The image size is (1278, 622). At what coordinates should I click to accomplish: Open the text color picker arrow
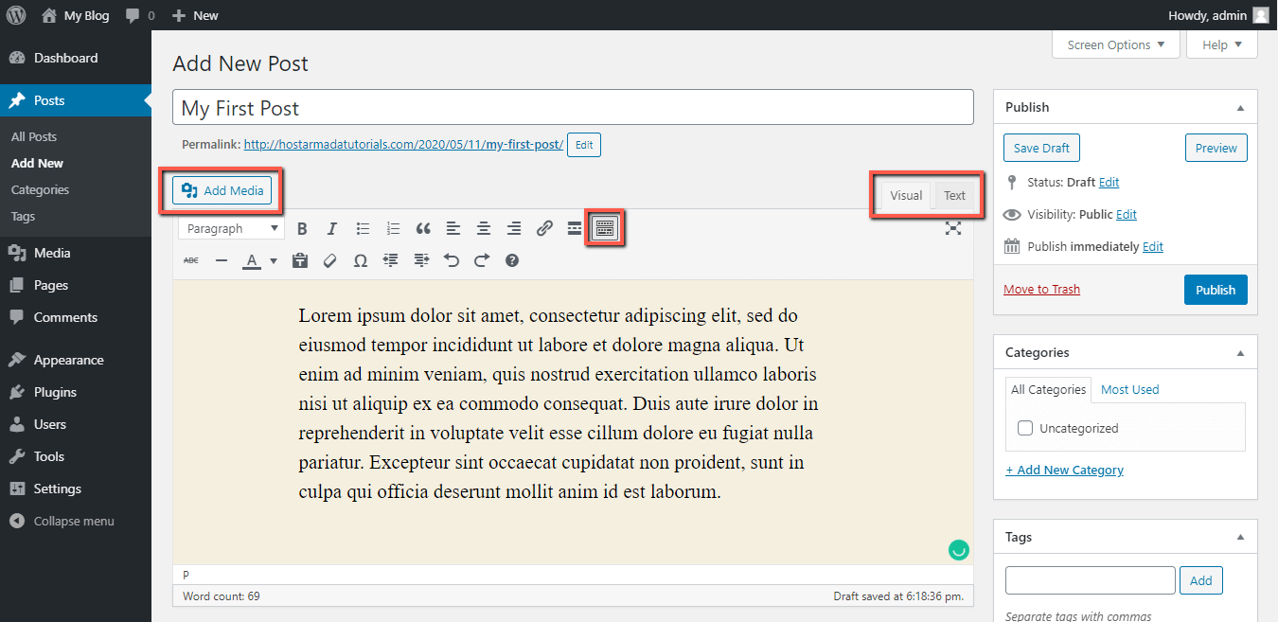coord(274,260)
